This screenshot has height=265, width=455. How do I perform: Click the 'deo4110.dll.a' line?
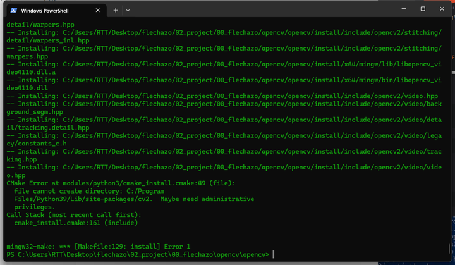pyautogui.click(x=31, y=72)
